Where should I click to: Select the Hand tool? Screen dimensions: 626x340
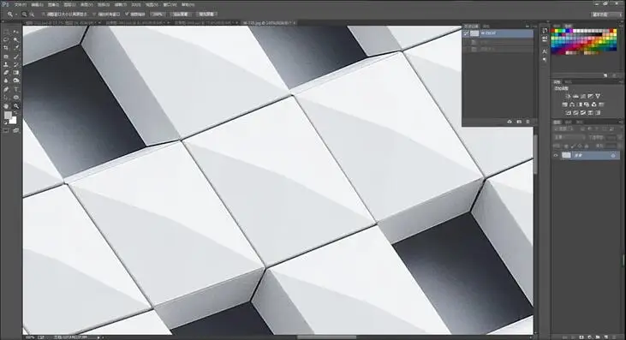pos(6,106)
